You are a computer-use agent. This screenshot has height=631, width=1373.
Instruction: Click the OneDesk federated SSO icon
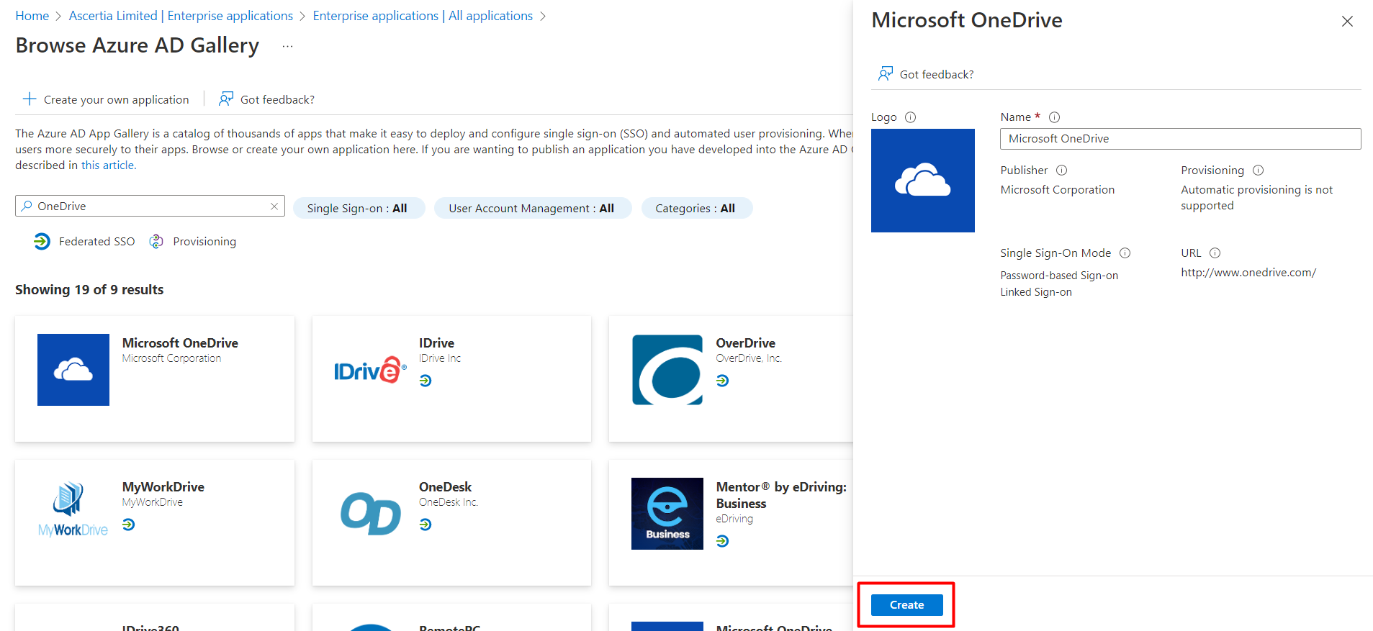point(426,525)
